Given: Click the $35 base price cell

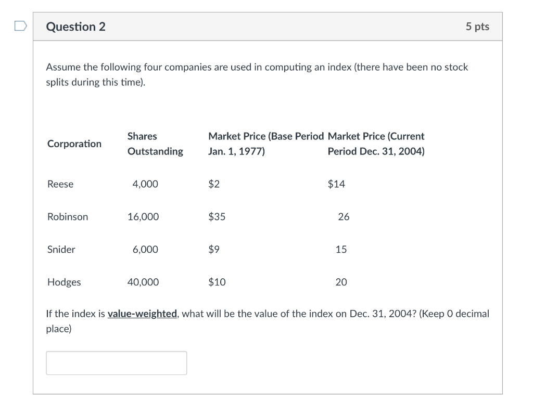Looking at the screenshot, I should (x=217, y=217).
